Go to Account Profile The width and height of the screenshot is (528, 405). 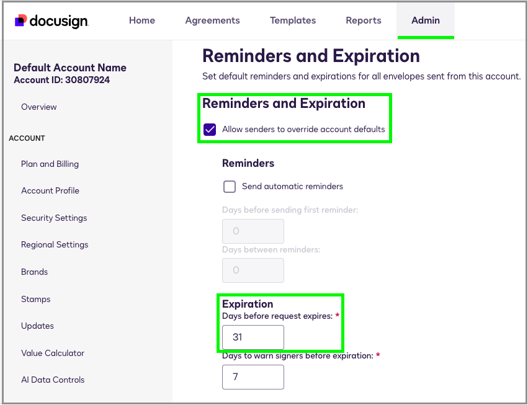tap(50, 190)
